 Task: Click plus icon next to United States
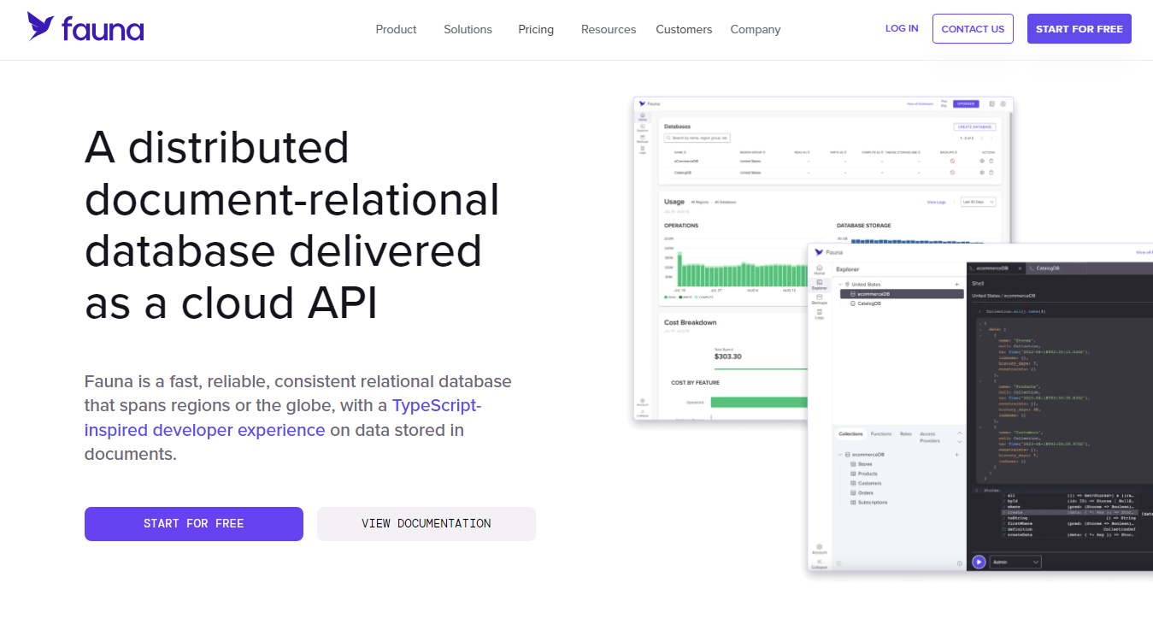[x=956, y=284]
